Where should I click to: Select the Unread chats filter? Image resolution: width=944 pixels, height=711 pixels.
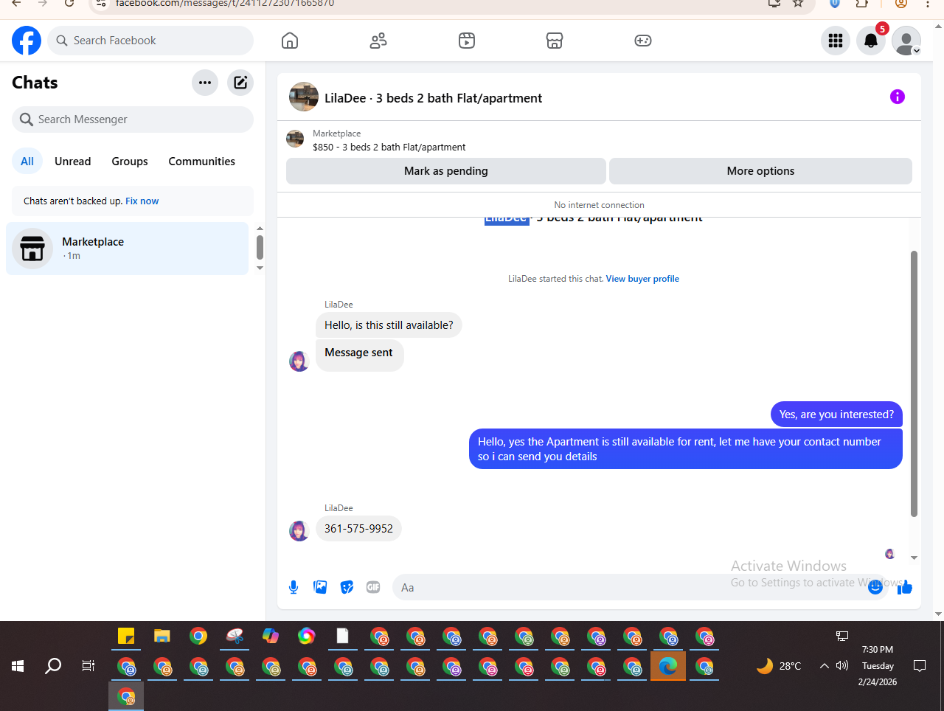click(x=72, y=162)
